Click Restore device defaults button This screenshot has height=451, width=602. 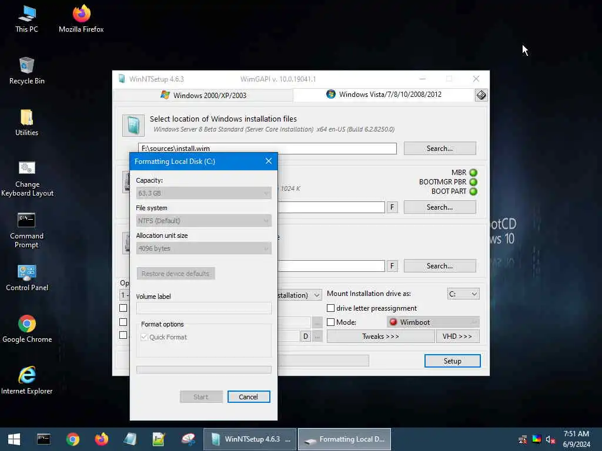(x=175, y=274)
